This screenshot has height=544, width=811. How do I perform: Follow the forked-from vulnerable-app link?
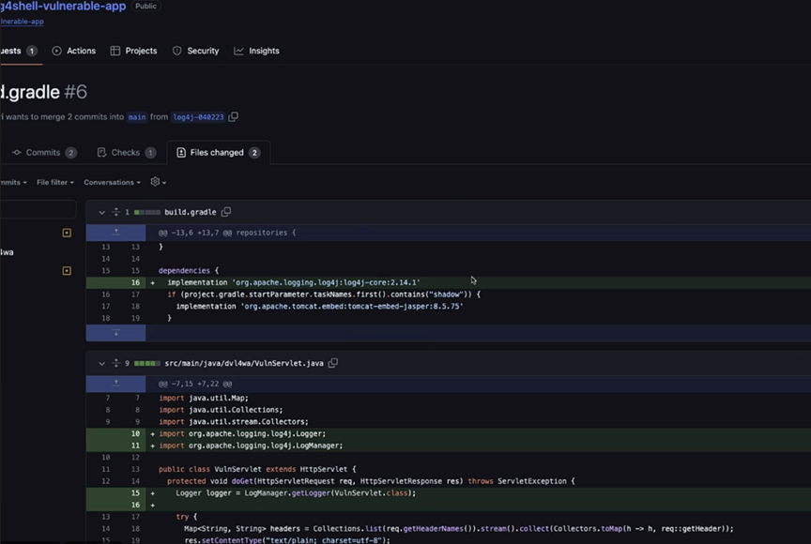click(22, 22)
